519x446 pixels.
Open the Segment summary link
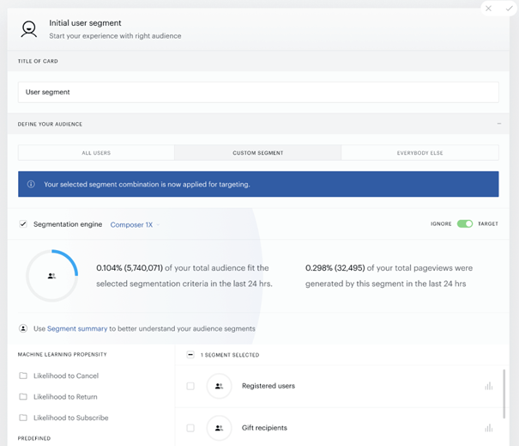[77, 328]
